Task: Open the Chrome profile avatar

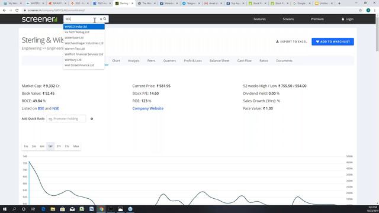Action: 368,11
